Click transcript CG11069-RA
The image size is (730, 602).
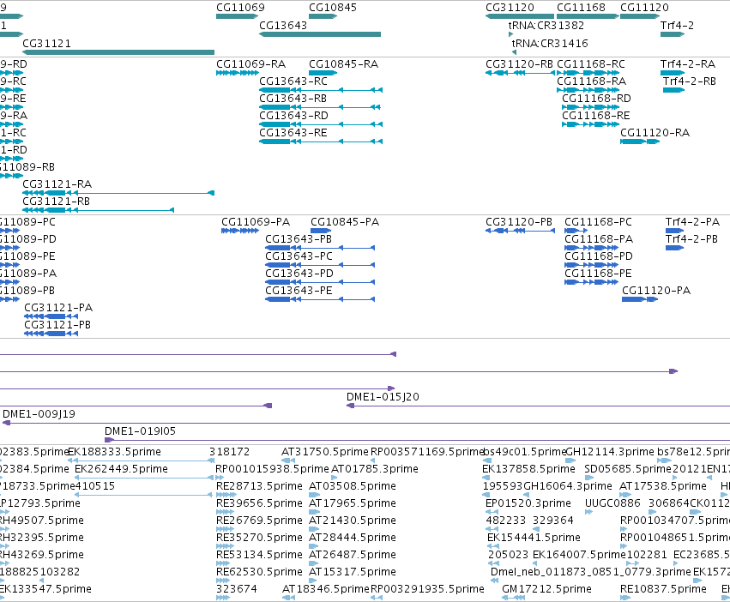(x=251, y=64)
